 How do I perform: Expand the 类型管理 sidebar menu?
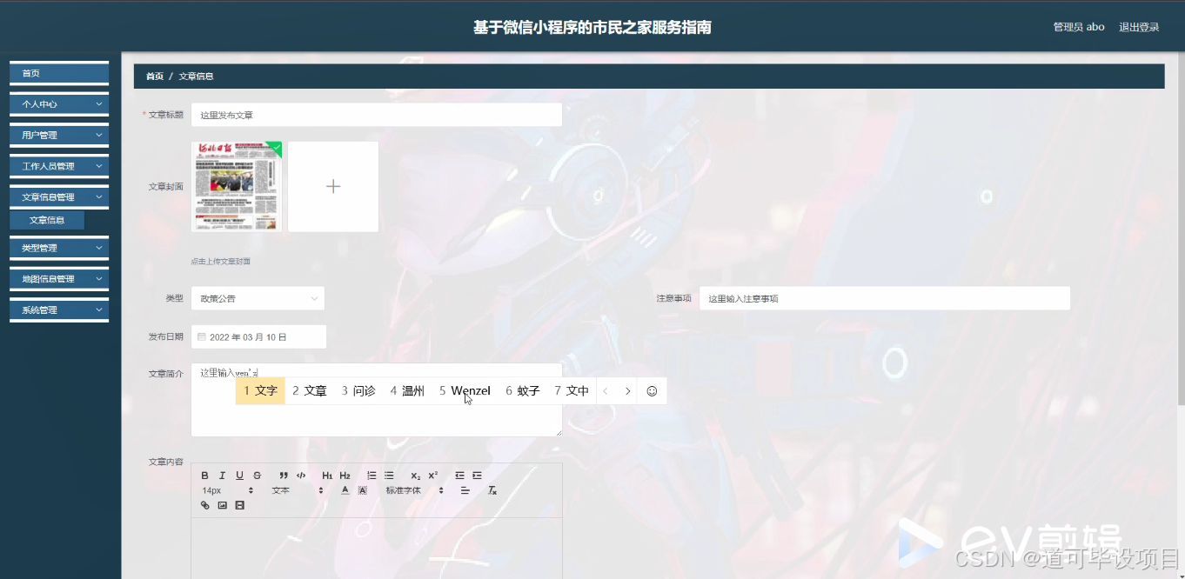pyautogui.click(x=59, y=248)
